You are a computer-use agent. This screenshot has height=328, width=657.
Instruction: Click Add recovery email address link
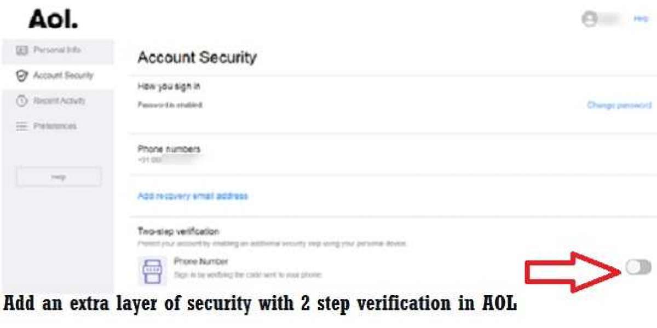(193, 196)
